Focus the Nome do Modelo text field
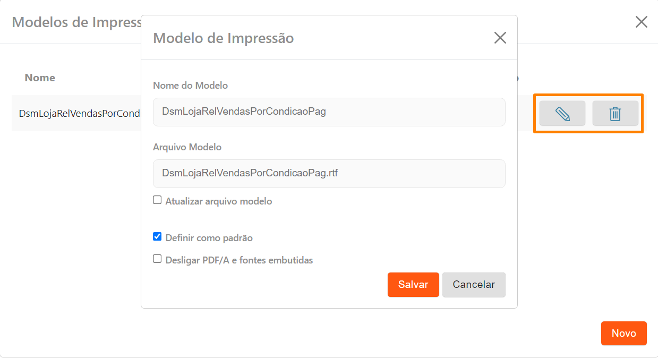Image resolution: width=658 pixels, height=358 pixels. pos(329,112)
